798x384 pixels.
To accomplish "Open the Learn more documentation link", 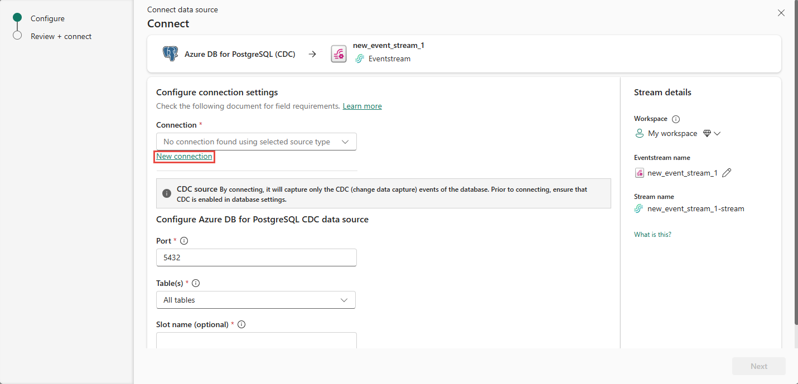I will 362,106.
